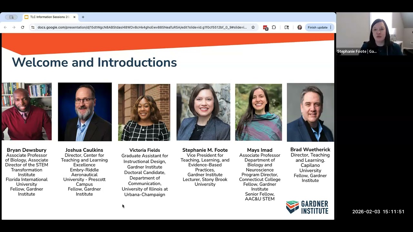Click the Stephanie Foote name label on video
The height and width of the screenshot is (232, 413).
pyautogui.click(x=357, y=52)
